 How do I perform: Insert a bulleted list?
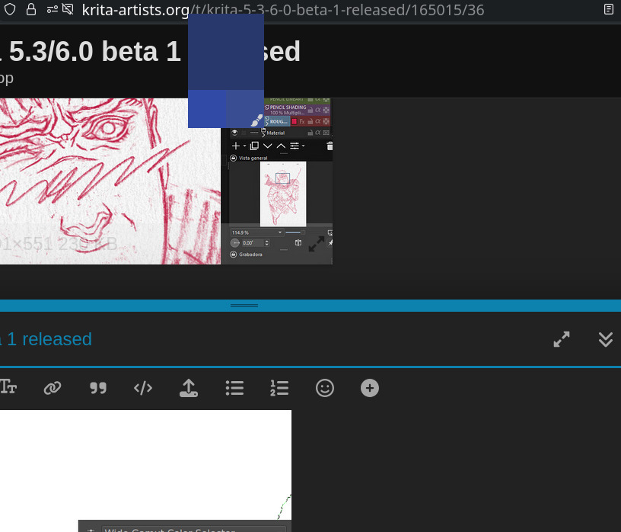coord(234,388)
